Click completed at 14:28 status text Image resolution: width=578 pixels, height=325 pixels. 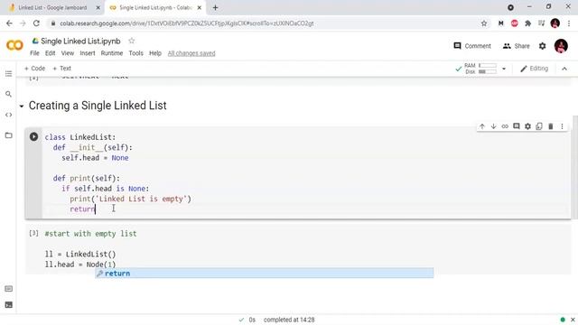point(289,320)
